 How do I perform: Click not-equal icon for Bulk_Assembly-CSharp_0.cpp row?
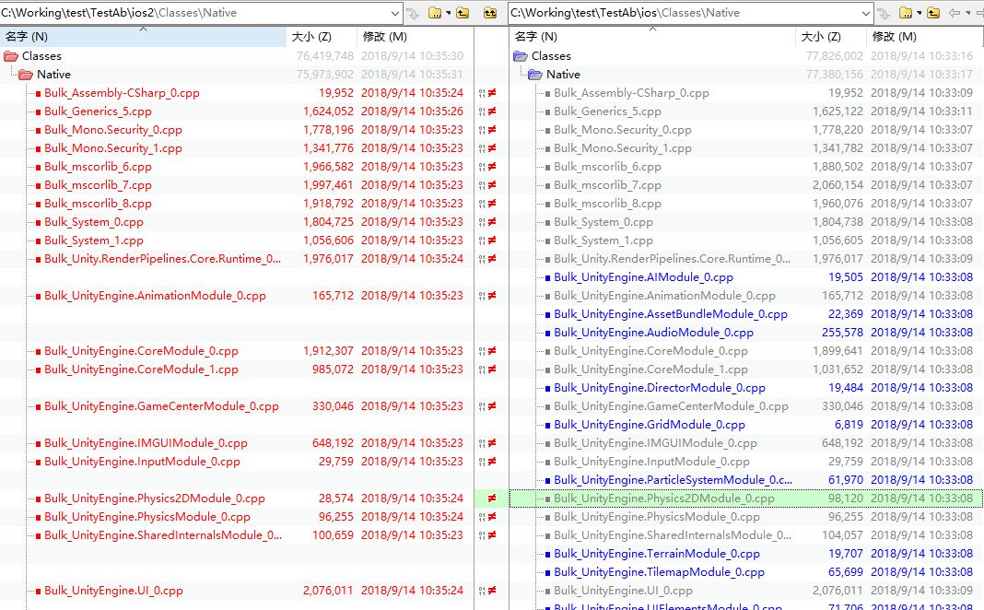[492, 93]
